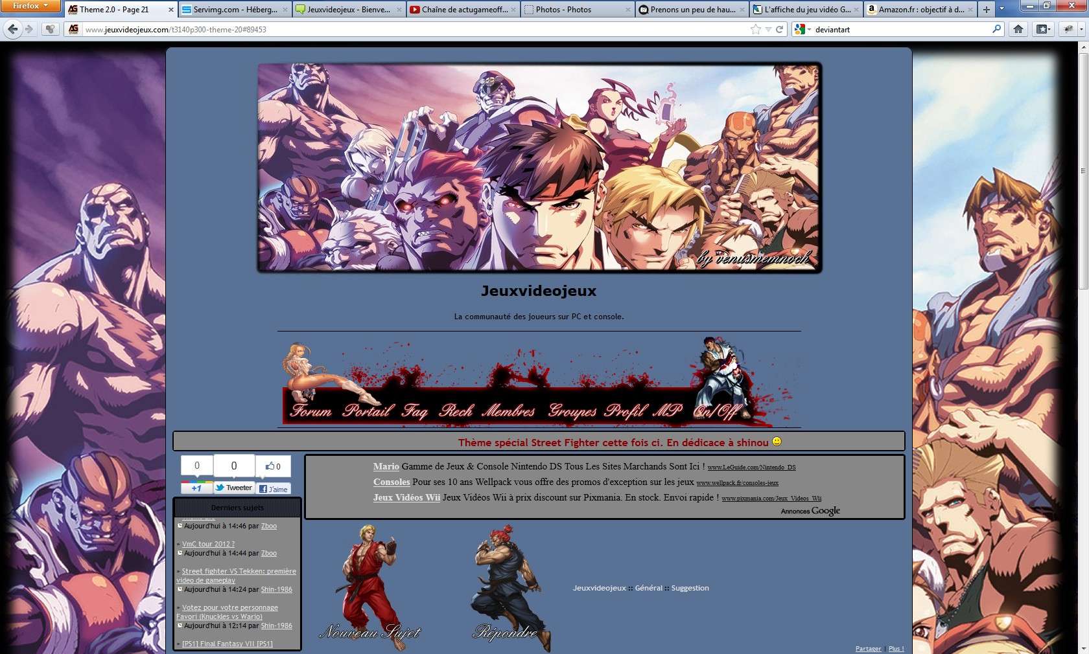Open the www.LeGuide.com/Nintendo_DS ad URL

(x=751, y=467)
